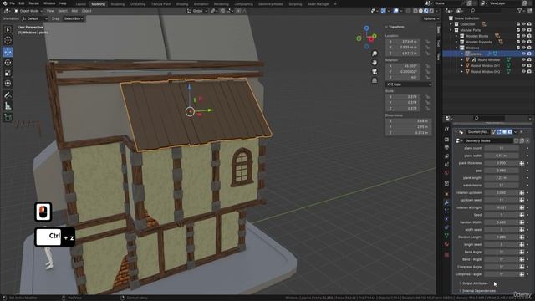Hide Round Window.001 in outliner
Viewport: 535px width, 301px height.
coord(523,65)
